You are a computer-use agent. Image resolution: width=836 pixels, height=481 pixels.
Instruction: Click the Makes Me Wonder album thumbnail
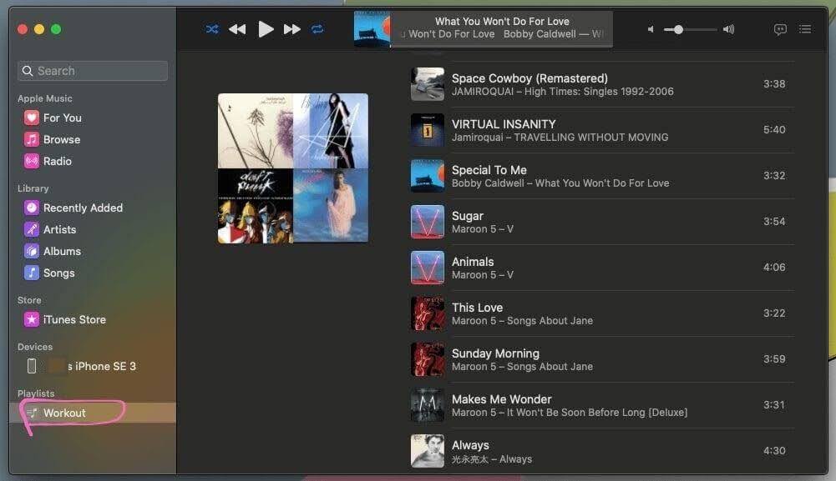click(428, 404)
